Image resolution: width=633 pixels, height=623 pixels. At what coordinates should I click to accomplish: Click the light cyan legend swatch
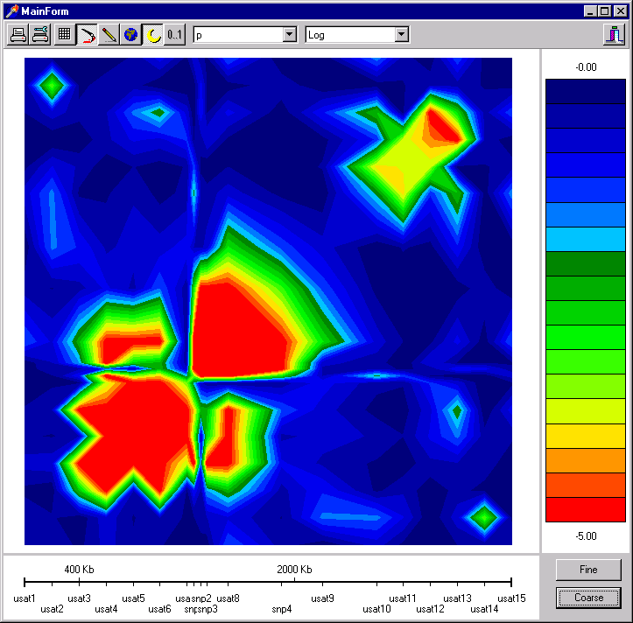pyautogui.click(x=585, y=240)
